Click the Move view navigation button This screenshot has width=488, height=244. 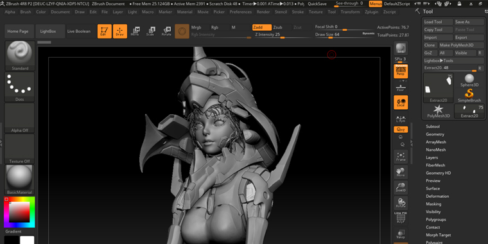point(401,172)
